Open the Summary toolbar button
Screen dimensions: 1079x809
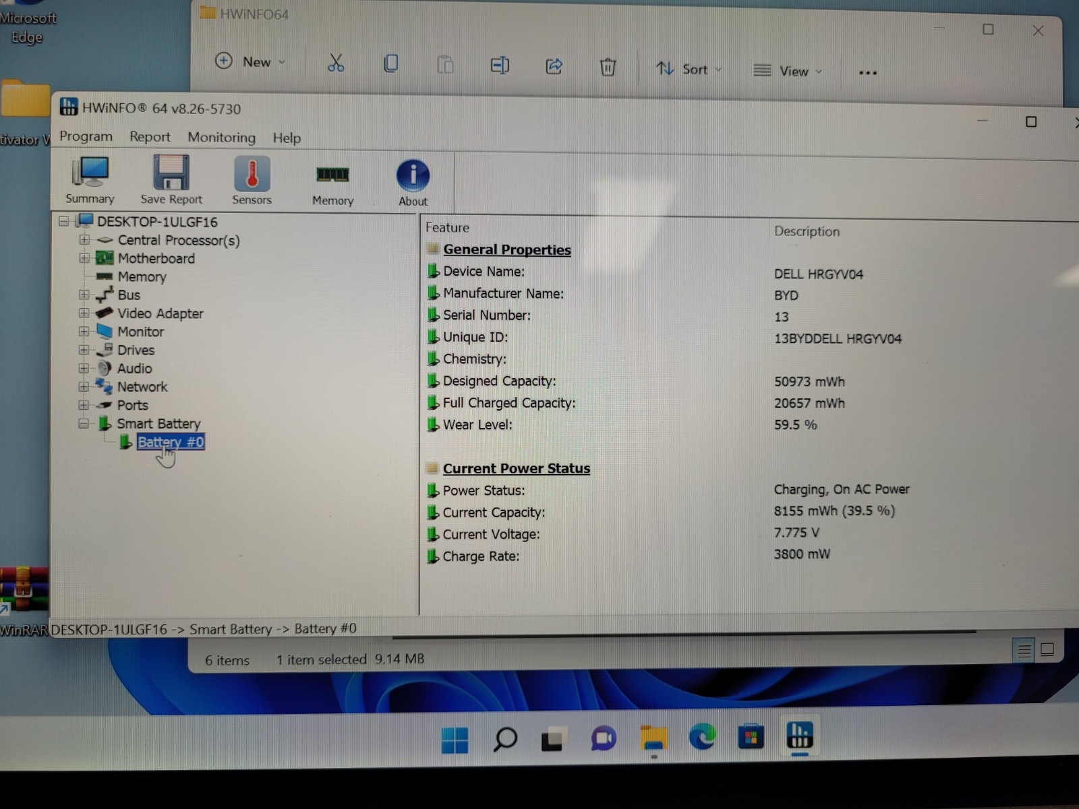[x=90, y=180]
